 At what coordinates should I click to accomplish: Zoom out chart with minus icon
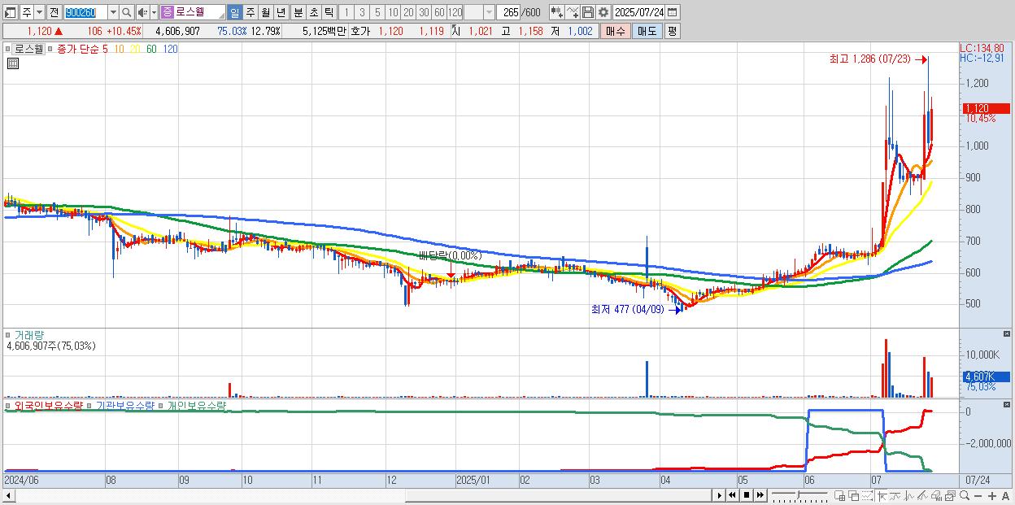978,495
